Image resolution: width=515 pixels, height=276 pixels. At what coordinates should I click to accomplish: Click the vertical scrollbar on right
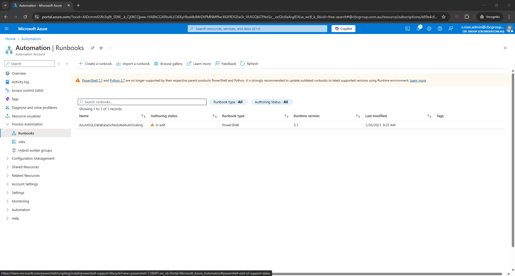click(513, 160)
